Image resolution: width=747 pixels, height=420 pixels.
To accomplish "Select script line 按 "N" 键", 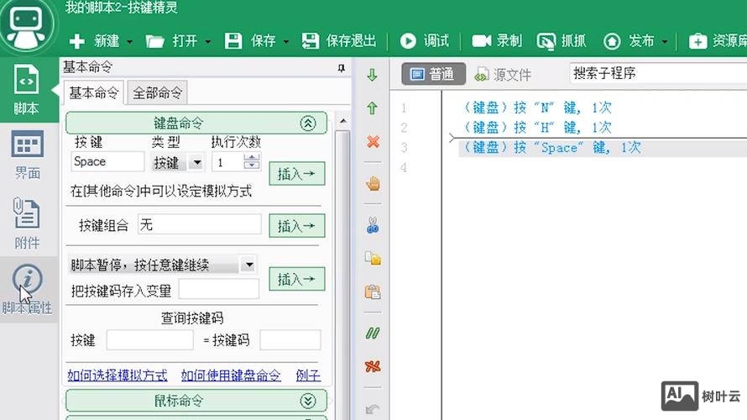I will (x=537, y=108).
